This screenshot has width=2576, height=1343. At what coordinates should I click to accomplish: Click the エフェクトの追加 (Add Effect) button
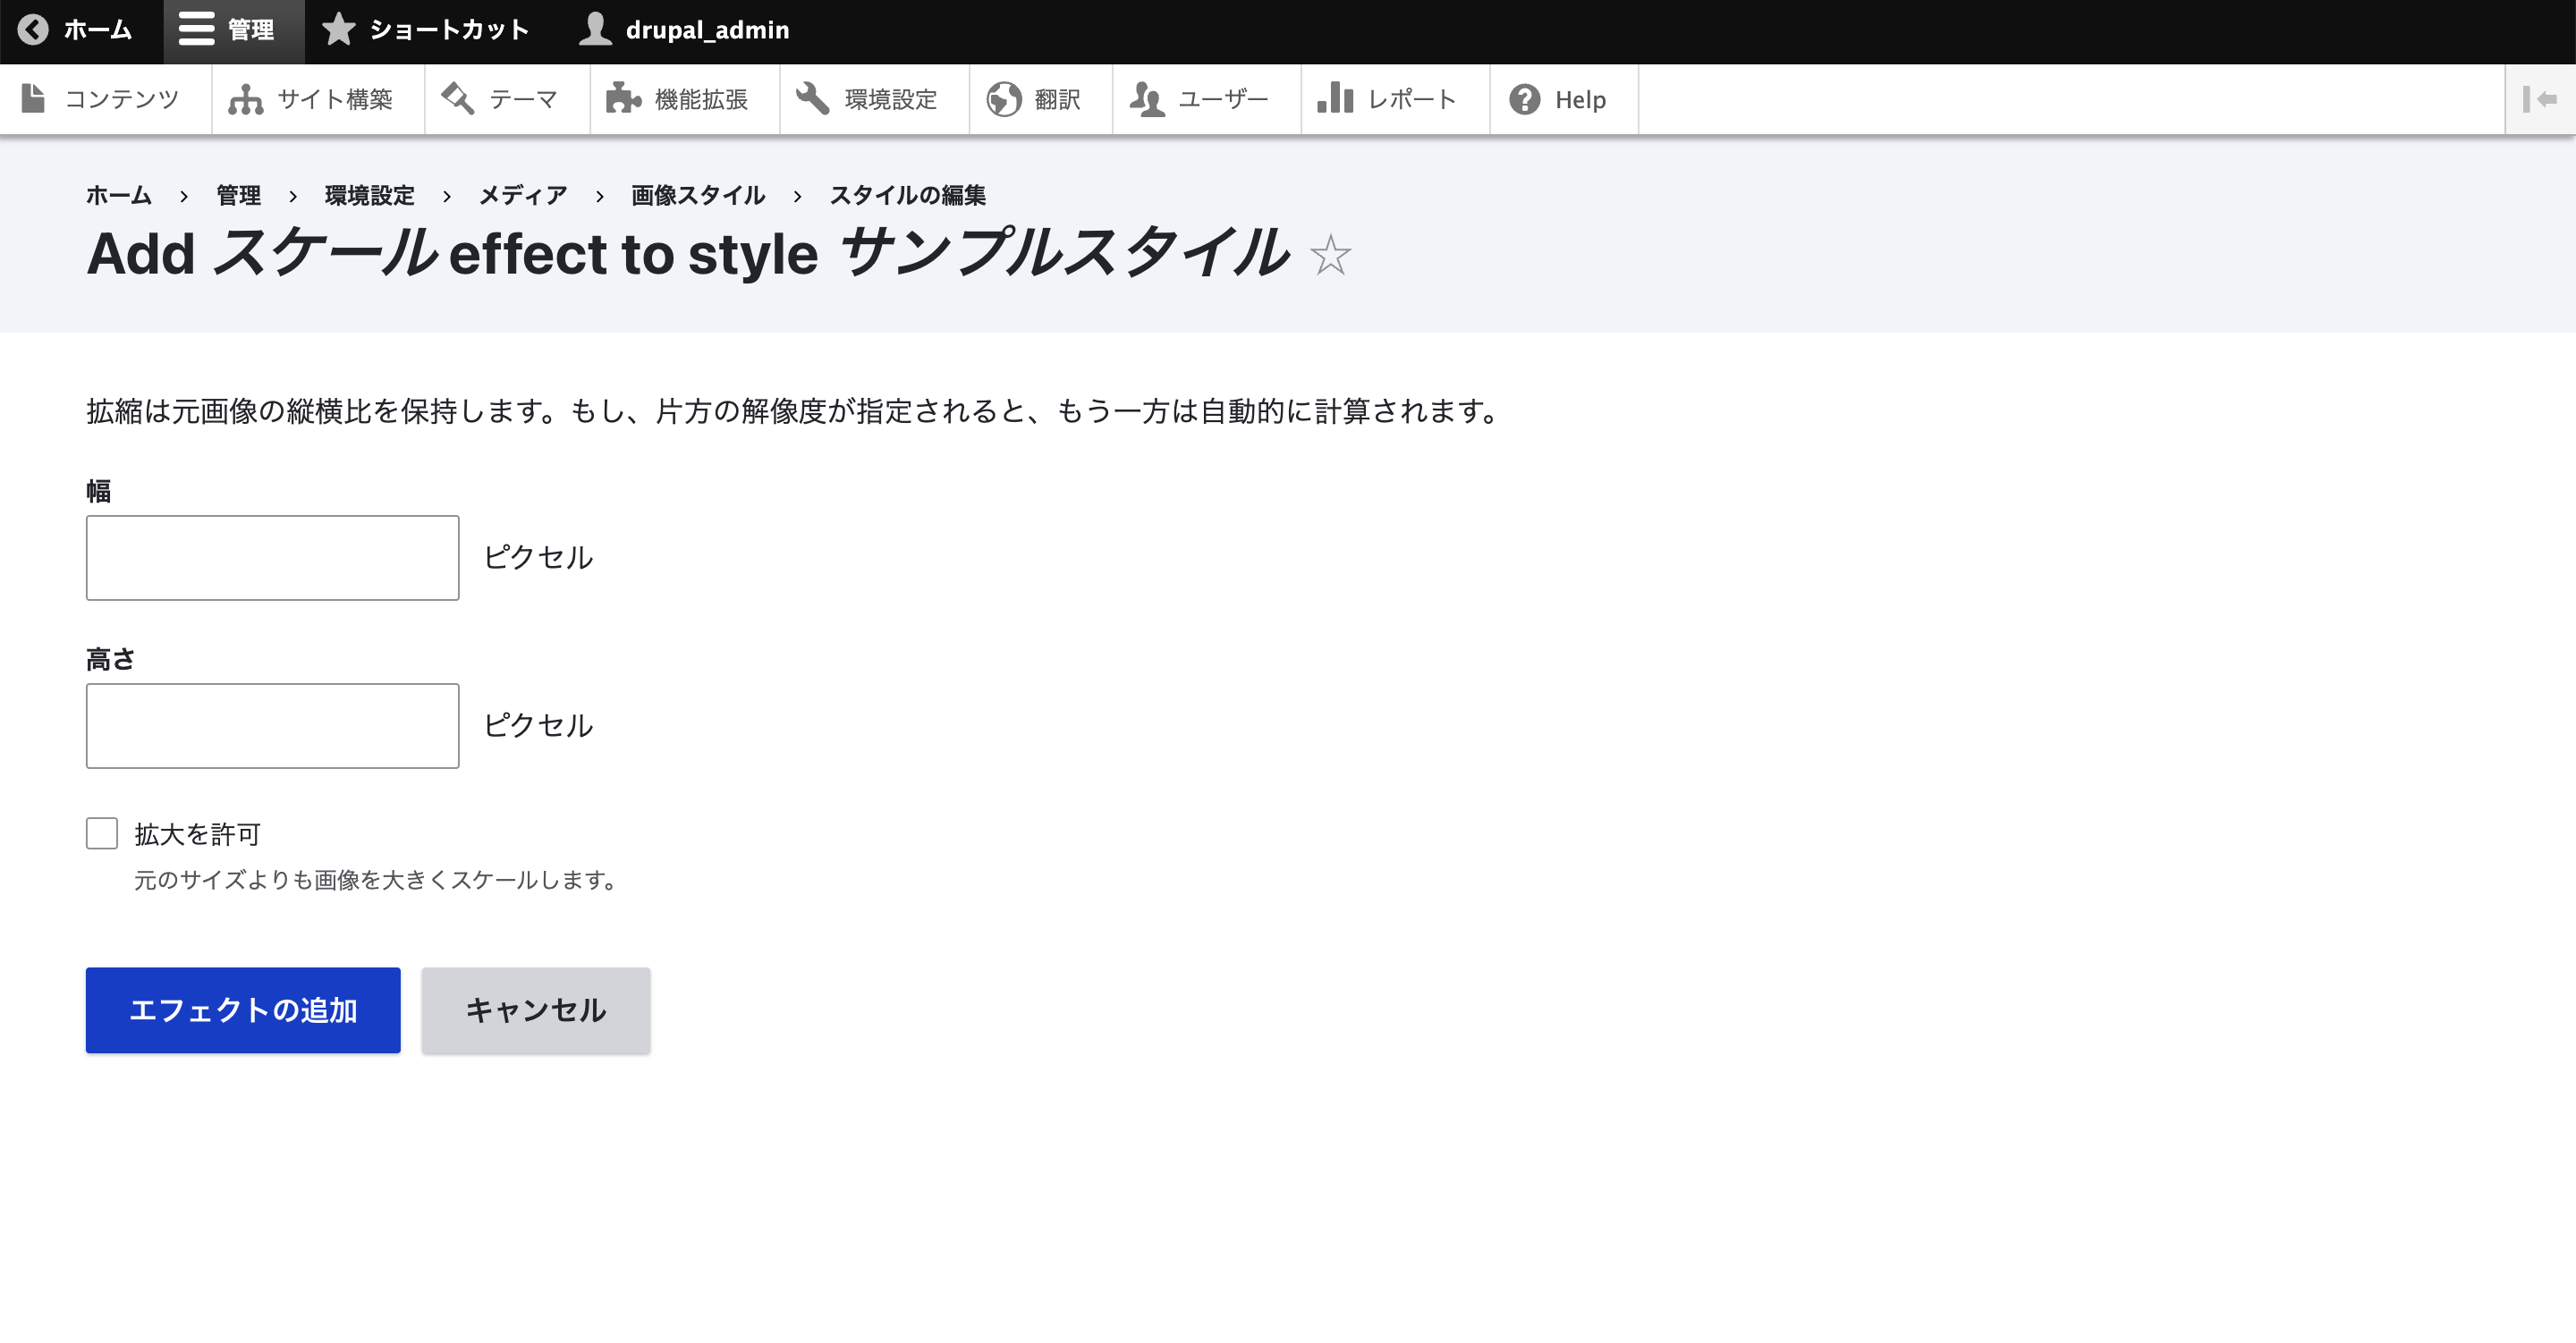(x=243, y=1009)
